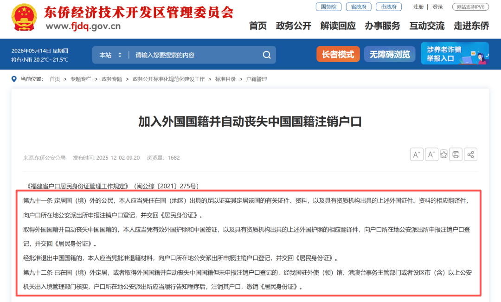Image resolution: width=501 pixels, height=302 pixels.
Task: Click the national emblem logo
Action: coord(24,17)
